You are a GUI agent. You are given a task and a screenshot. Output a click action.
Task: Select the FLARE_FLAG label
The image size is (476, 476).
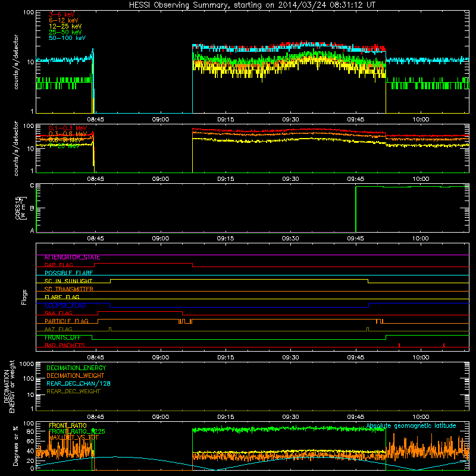tap(62, 297)
